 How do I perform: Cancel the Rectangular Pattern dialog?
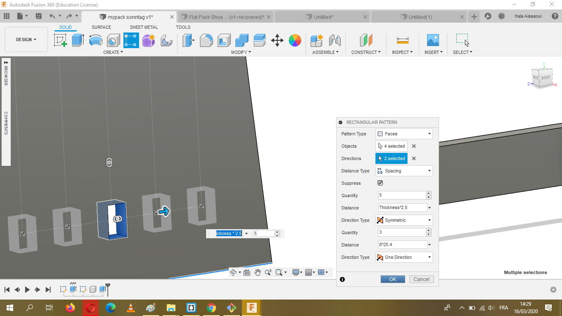422,279
